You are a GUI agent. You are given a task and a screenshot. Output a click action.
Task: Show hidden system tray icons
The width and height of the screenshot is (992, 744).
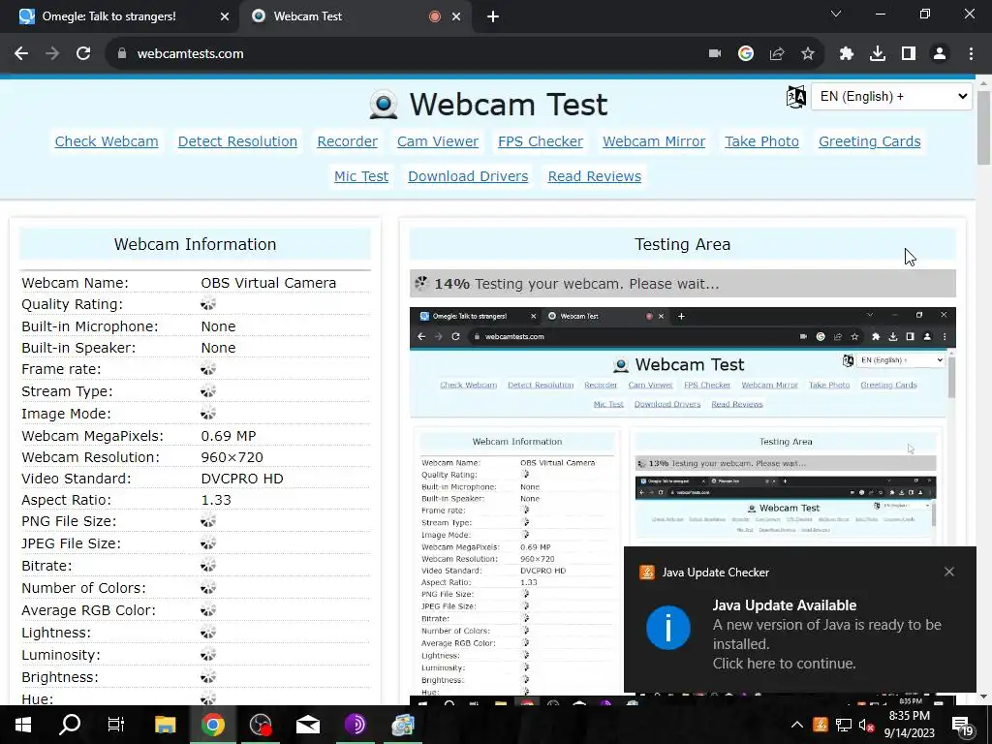pyautogui.click(x=797, y=725)
